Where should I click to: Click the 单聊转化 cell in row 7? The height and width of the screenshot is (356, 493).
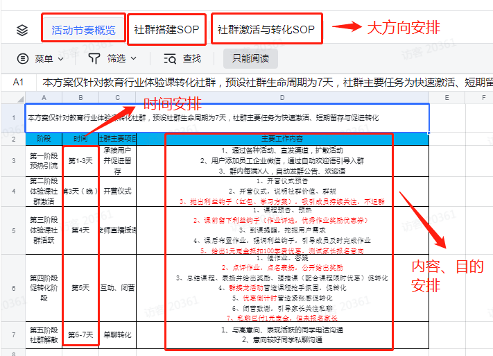118,335
